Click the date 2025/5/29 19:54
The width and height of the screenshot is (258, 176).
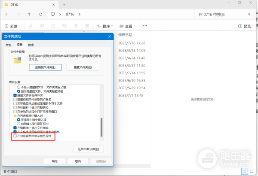coord(132,88)
